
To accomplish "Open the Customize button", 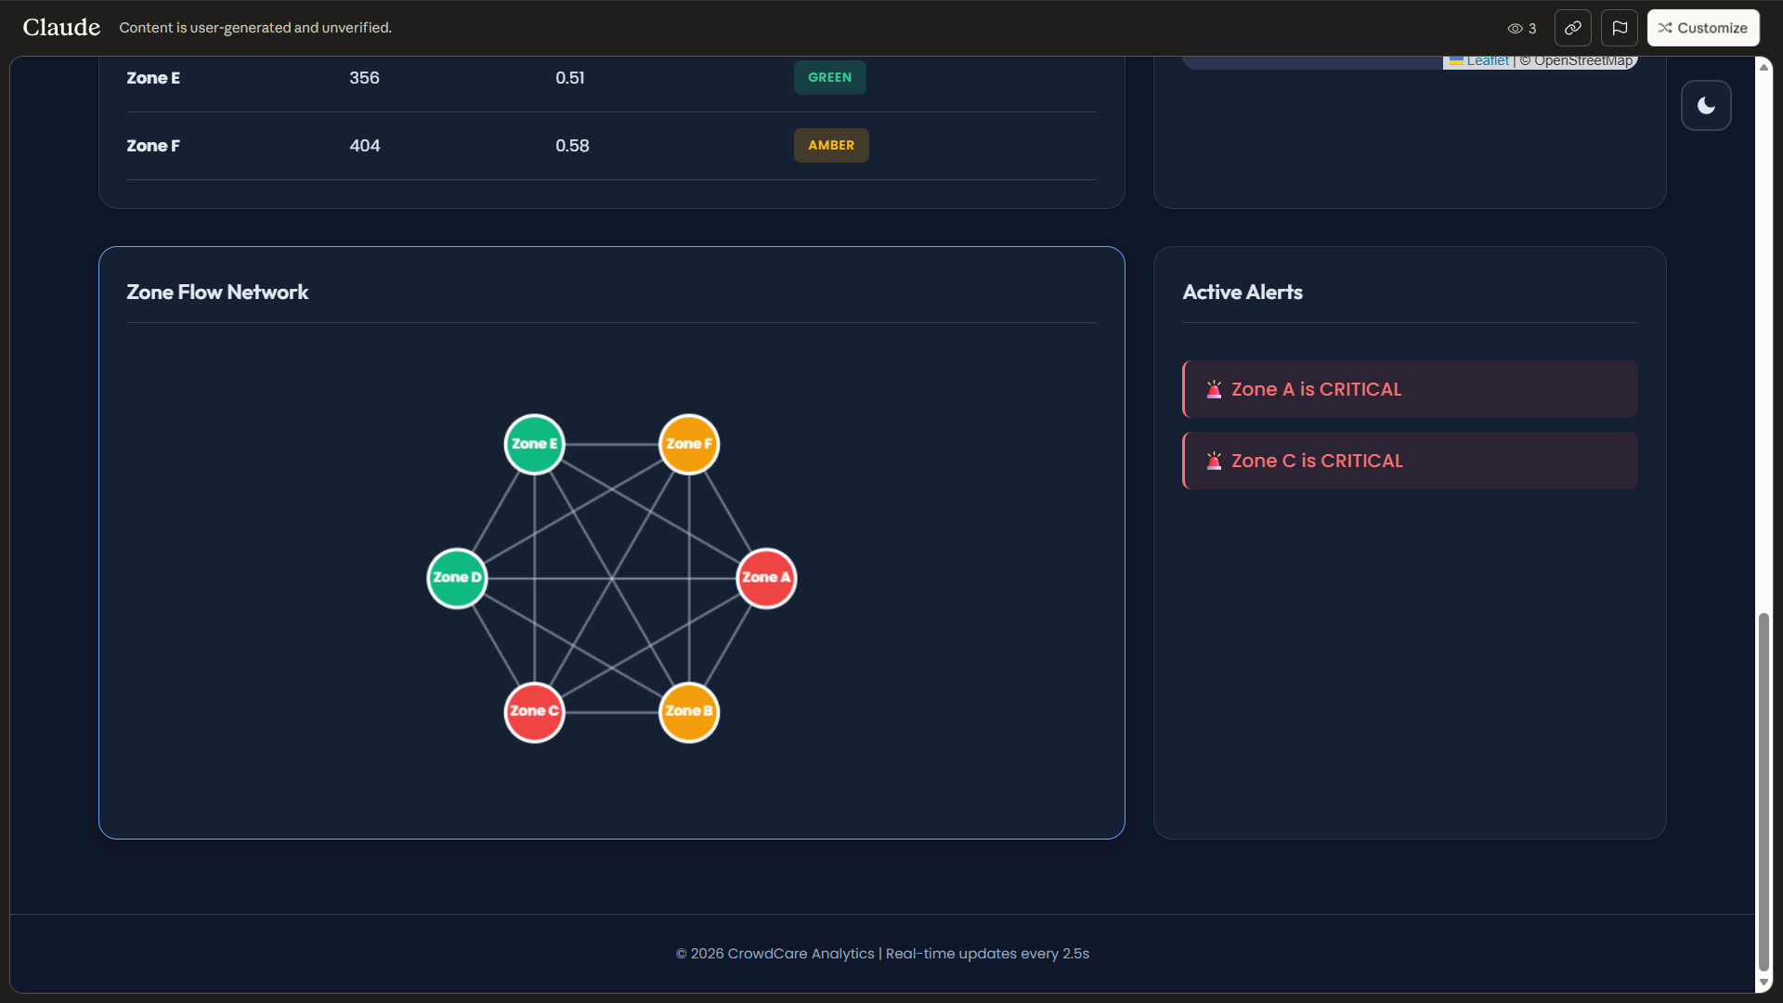I will pos(1702,28).
